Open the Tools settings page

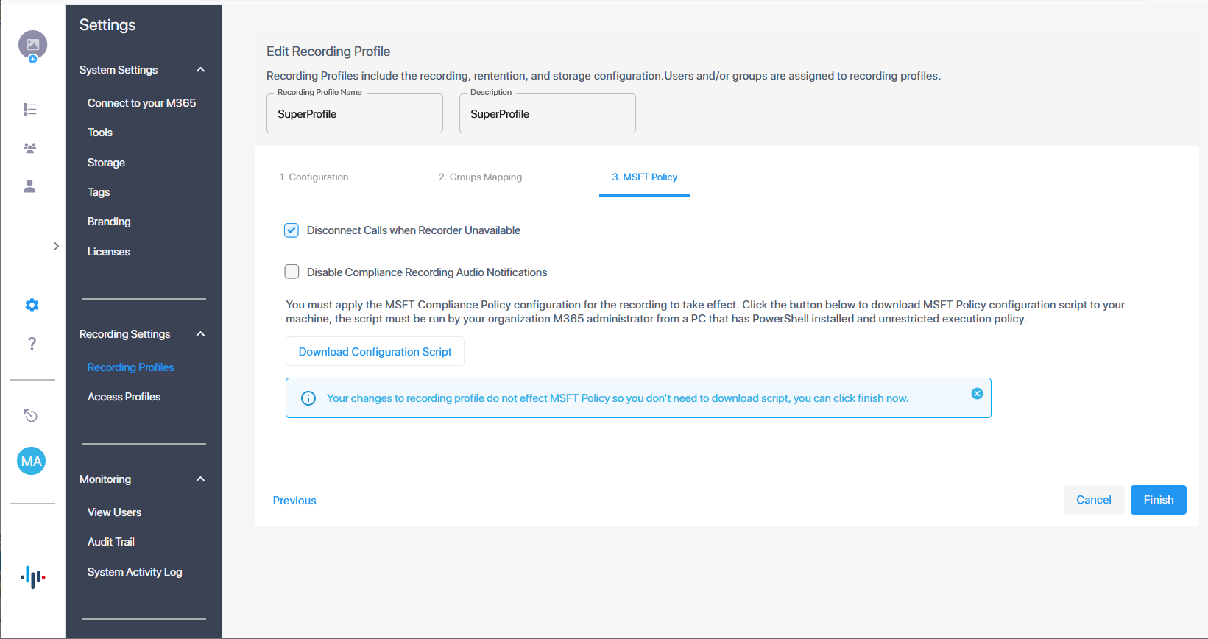100,133
